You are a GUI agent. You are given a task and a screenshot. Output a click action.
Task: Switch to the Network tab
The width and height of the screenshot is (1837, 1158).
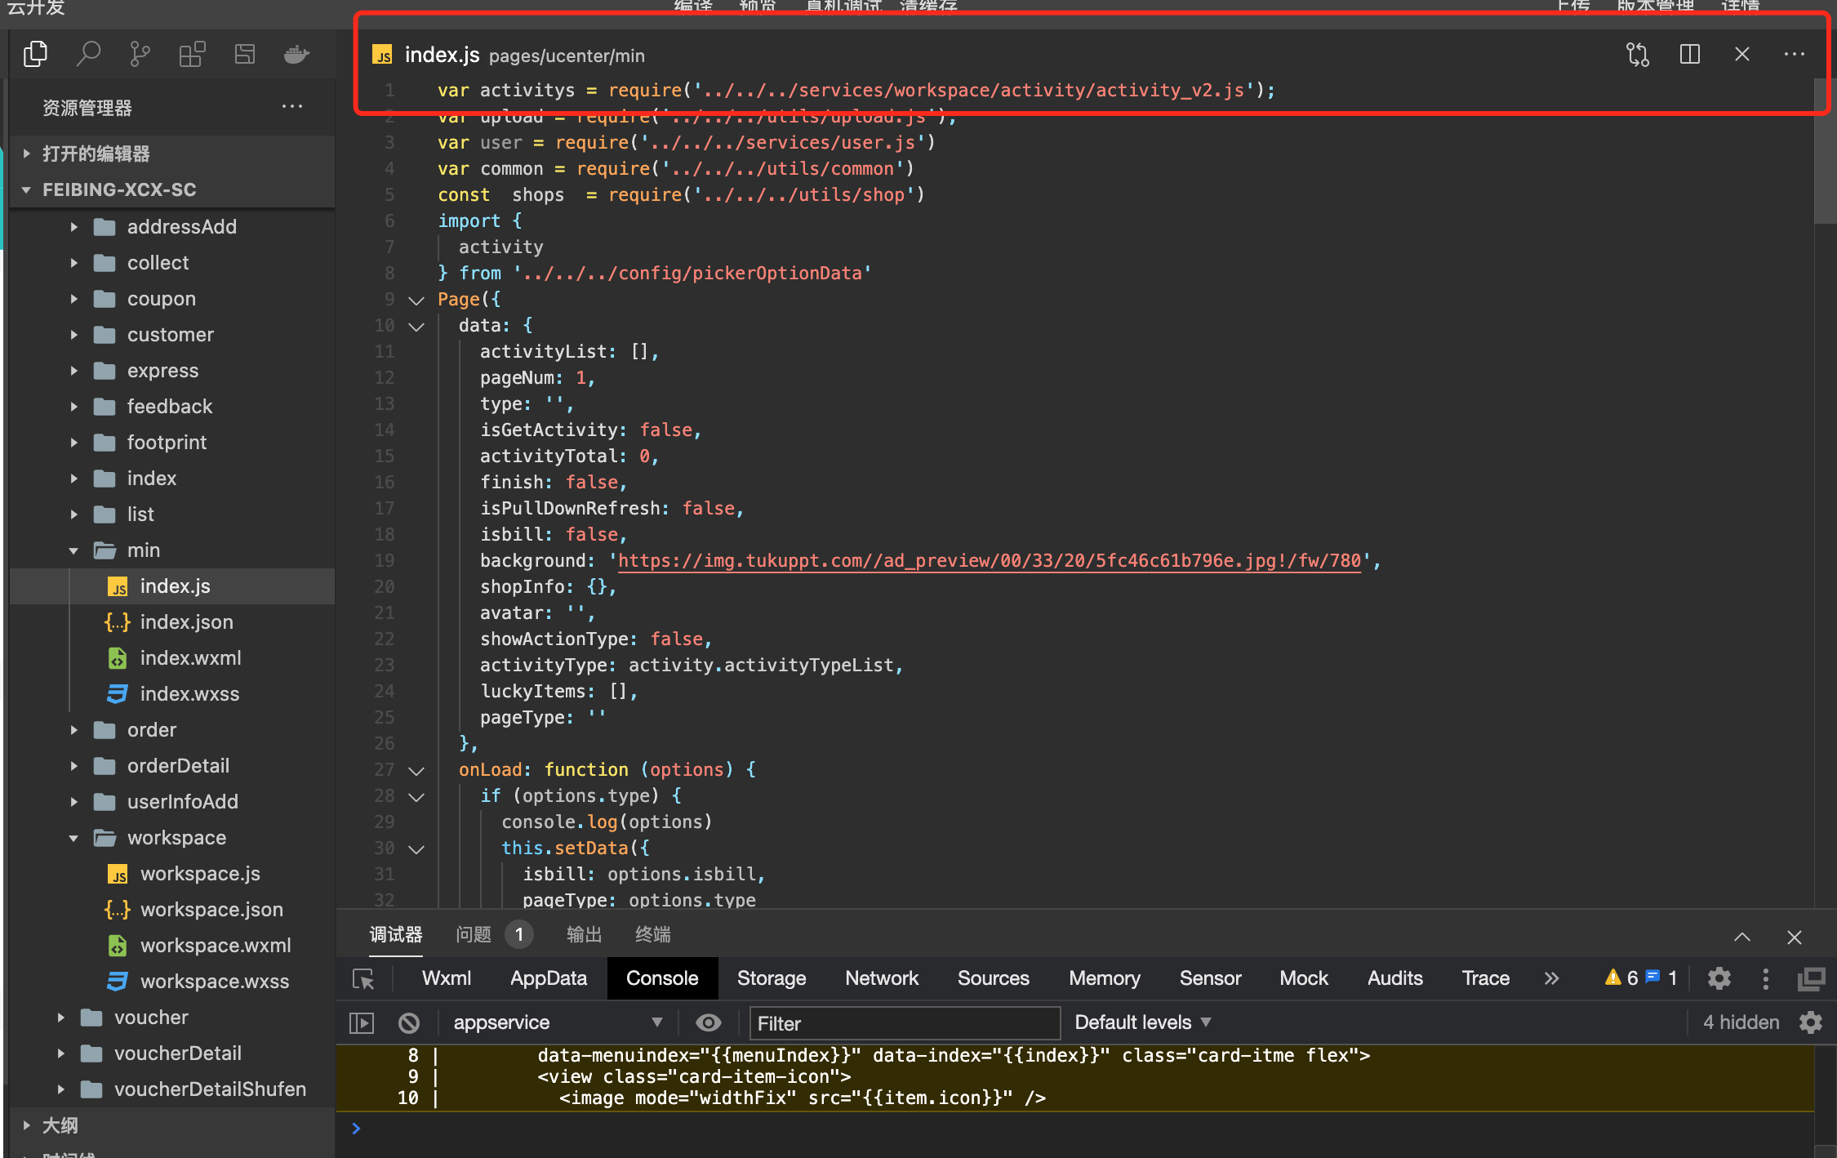881,978
